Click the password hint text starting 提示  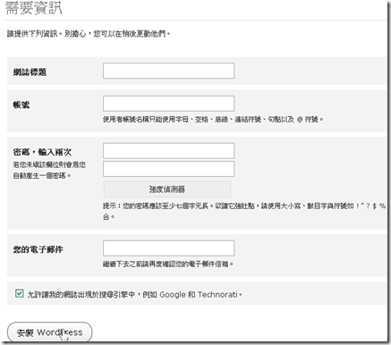(x=244, y=211)
